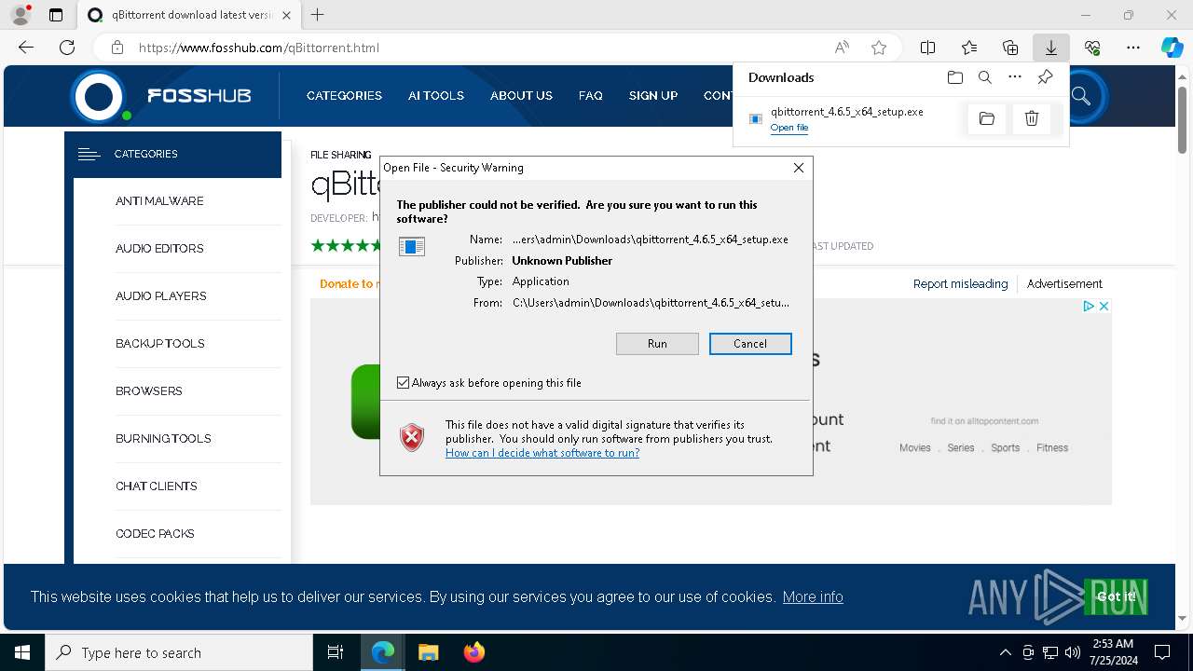Open Windows Start menu
The height and width of the screenshot is (671, 1193).
click(22, 652)
